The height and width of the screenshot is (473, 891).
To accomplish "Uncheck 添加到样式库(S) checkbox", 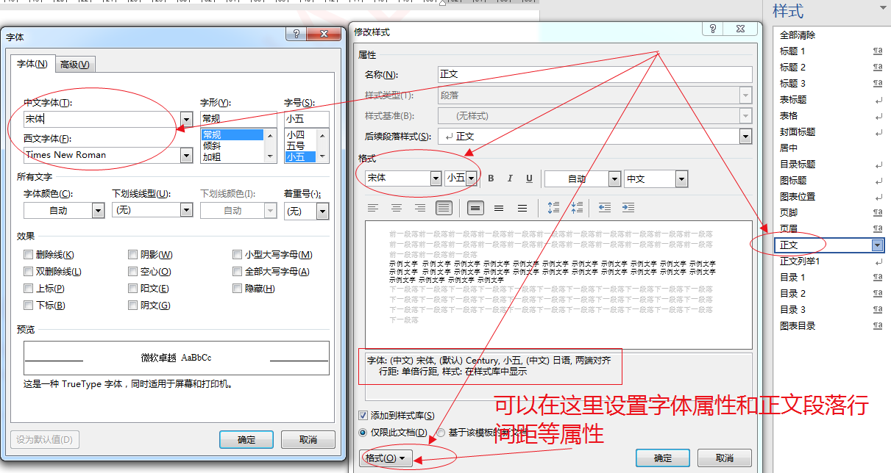I will point(363,416).
